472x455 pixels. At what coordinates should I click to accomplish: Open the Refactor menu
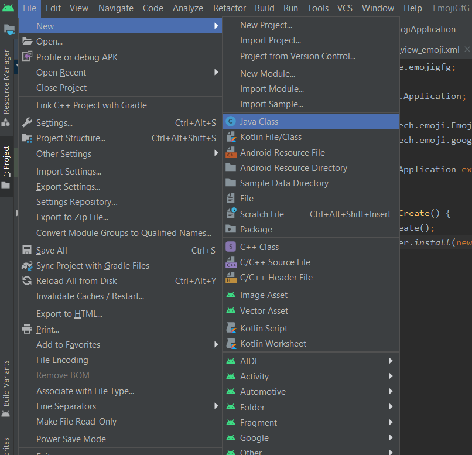click(229, 8)
